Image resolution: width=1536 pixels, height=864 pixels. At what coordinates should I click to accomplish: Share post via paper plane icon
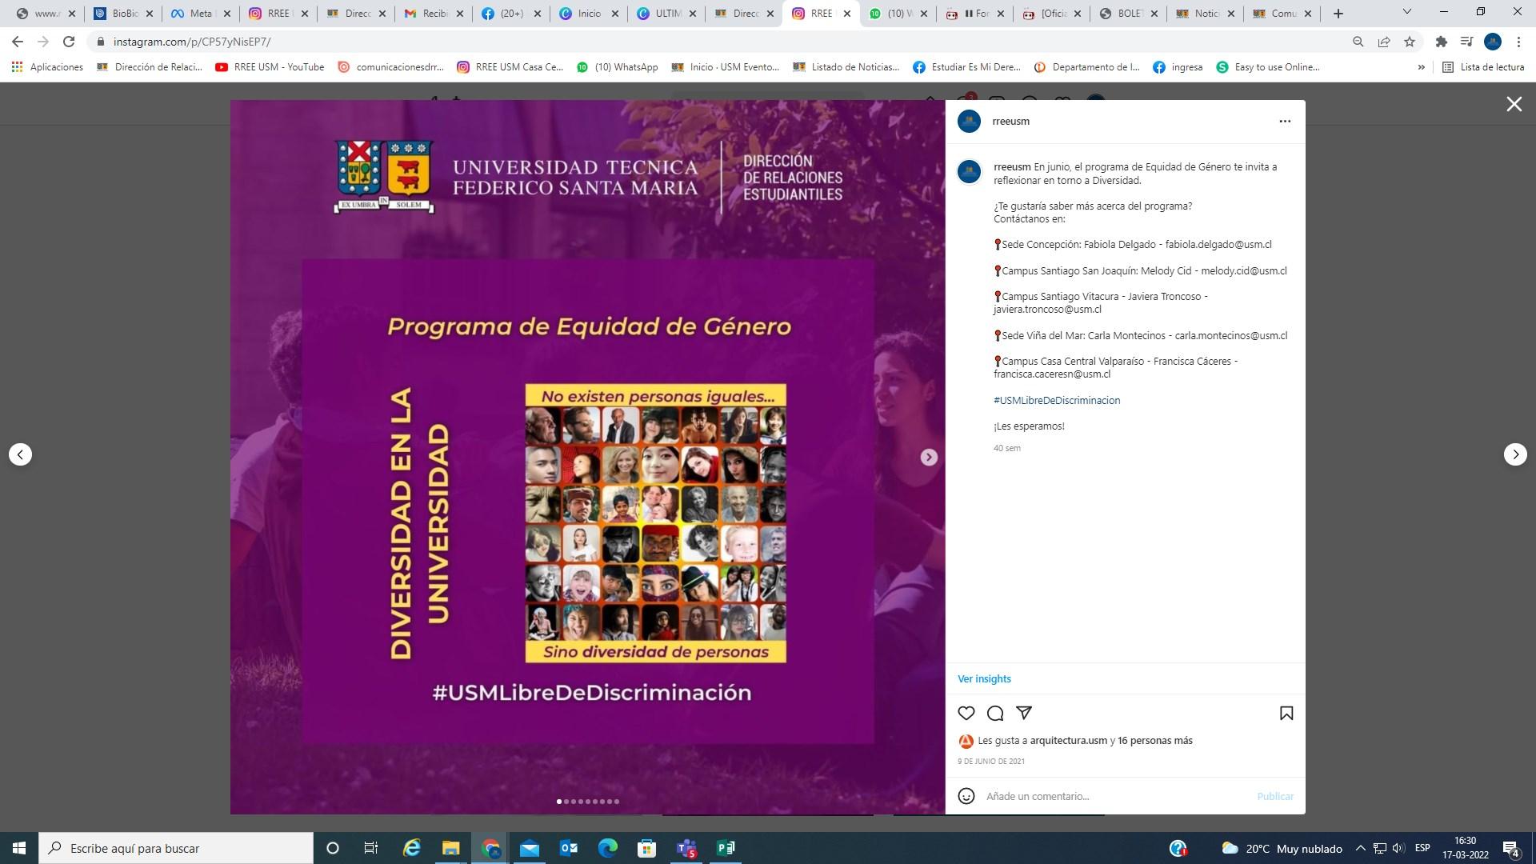[x=1024, y=713]
